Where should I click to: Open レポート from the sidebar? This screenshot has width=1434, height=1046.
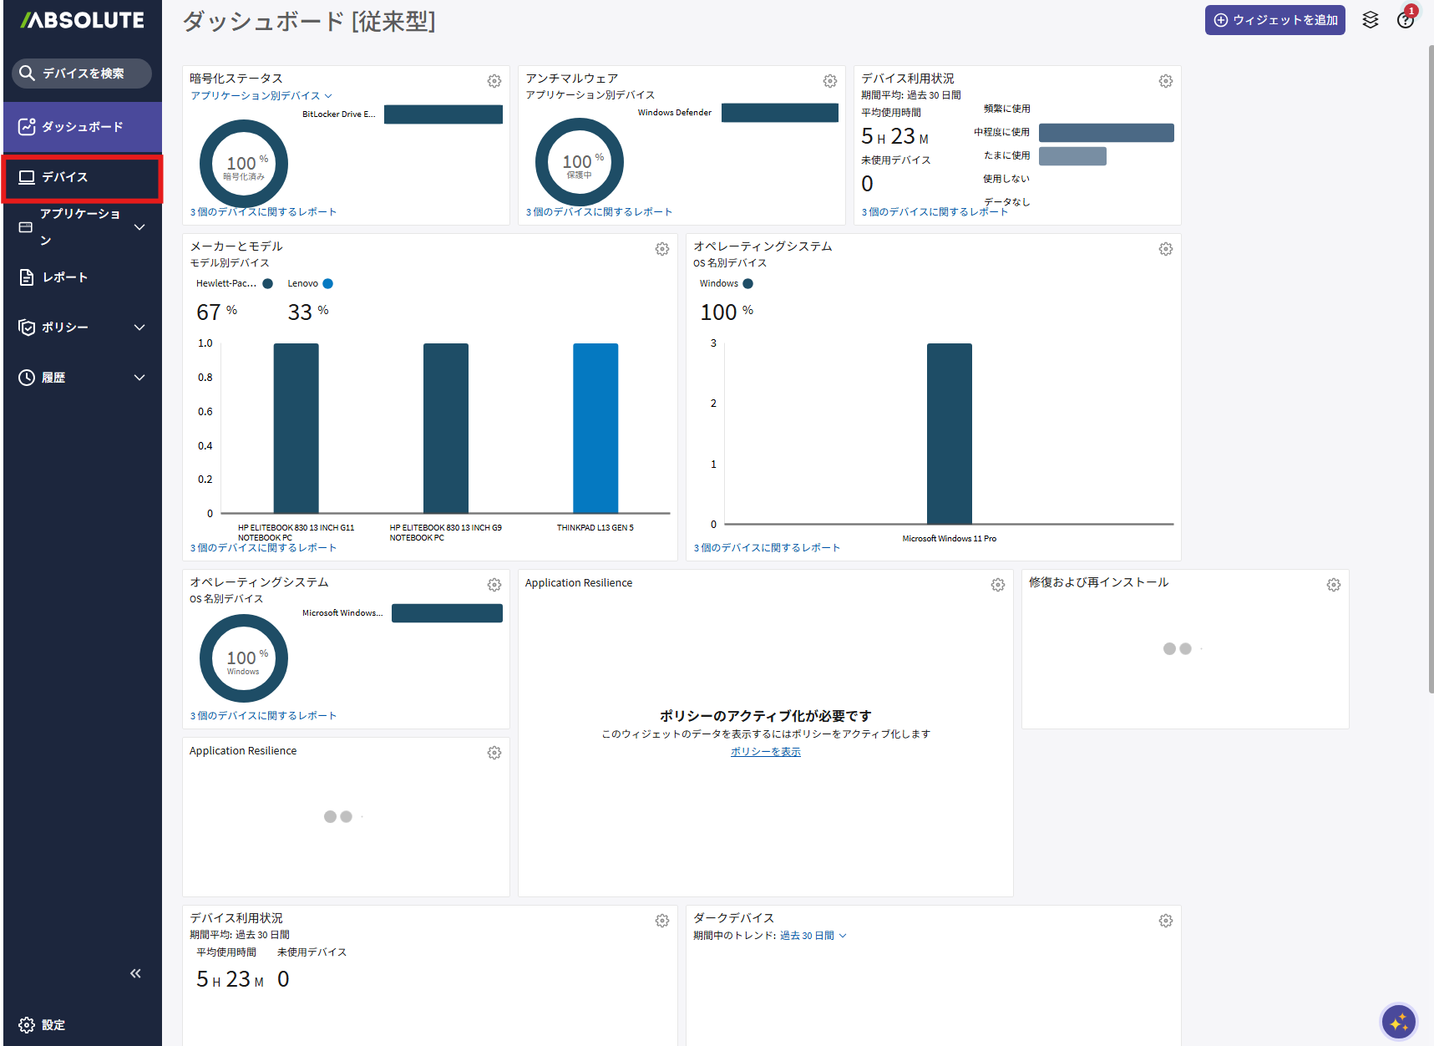[x=65, y=277]
